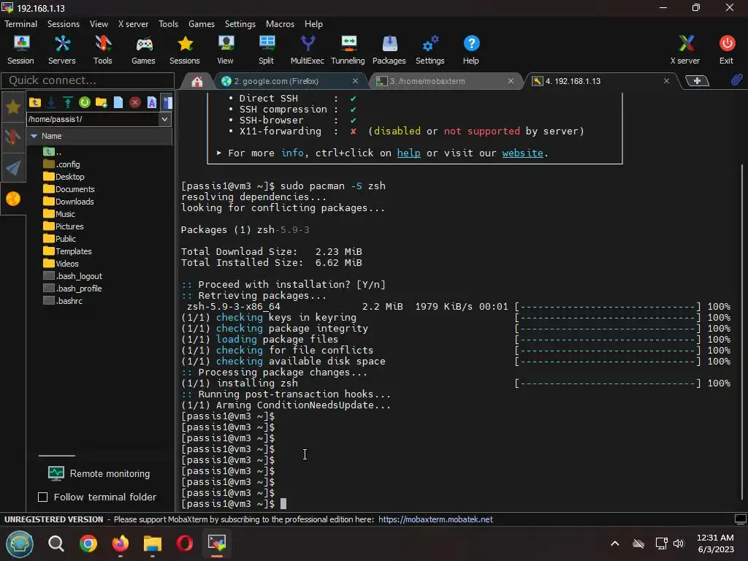
Task: Open the Servers toolbar icon
Action: [62, 50]
